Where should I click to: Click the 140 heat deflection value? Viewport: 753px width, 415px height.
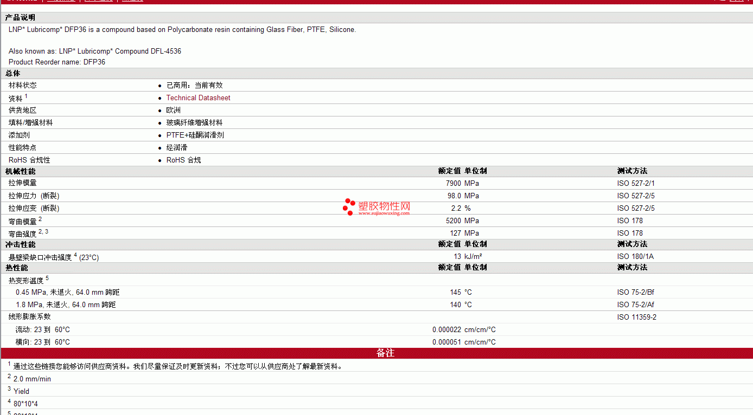pyautogui.click(x=456, y=305)
